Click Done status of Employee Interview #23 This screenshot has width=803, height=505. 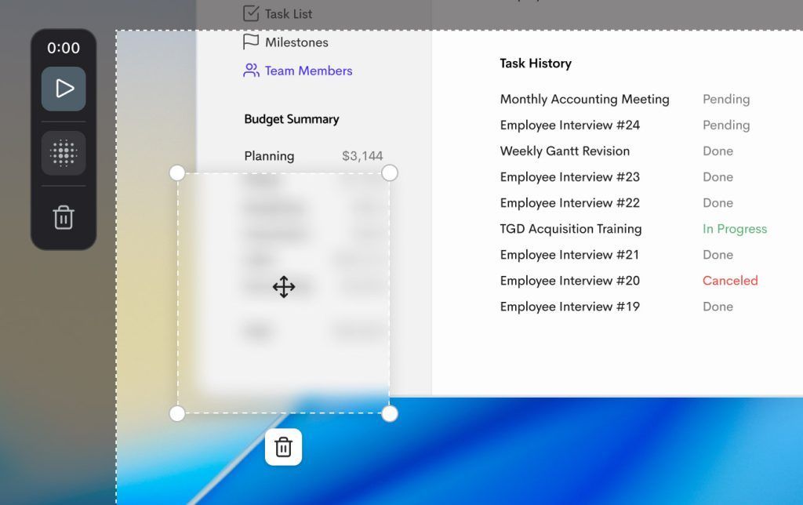718,177
